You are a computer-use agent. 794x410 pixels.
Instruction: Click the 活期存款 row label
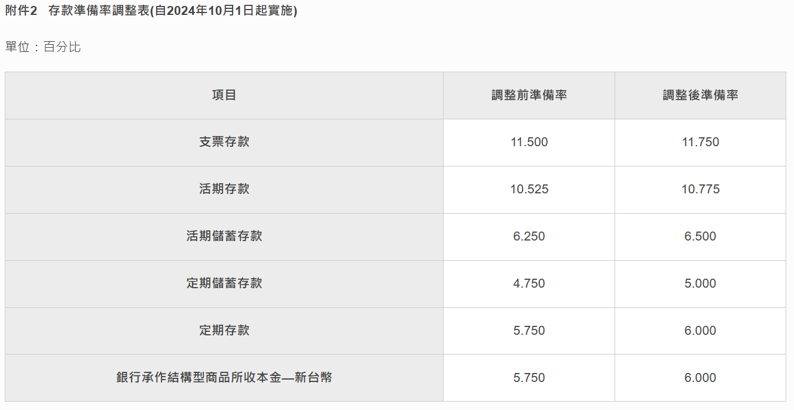click(224, 189)
